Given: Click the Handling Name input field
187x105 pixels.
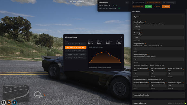Looking at the screenshot, I should [x=159, y=27].
